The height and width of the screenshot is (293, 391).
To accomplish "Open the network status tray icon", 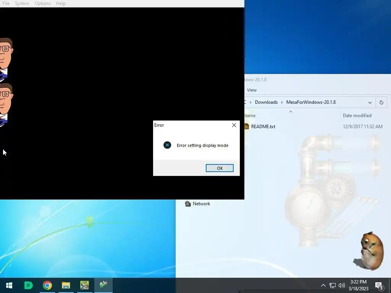I will 333,285.
